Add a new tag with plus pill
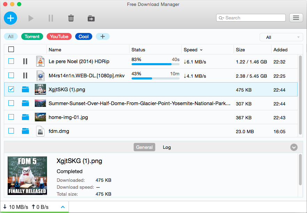The height and width of the screenshot is (213, 307). click(x=103, y=36)
